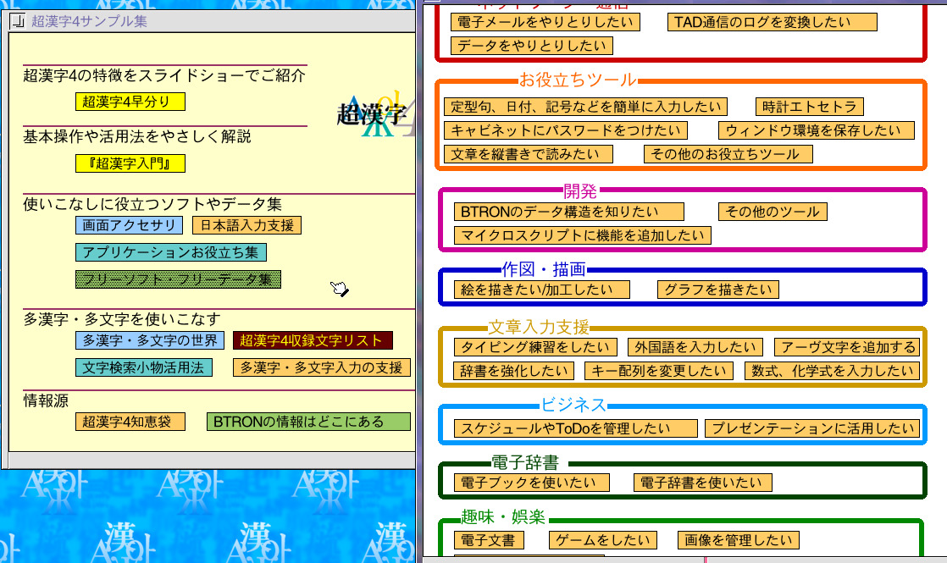Click キャビネットにパスワードをつけたい
The height and width of the screenshot is (563, 947).
point(565,130)
